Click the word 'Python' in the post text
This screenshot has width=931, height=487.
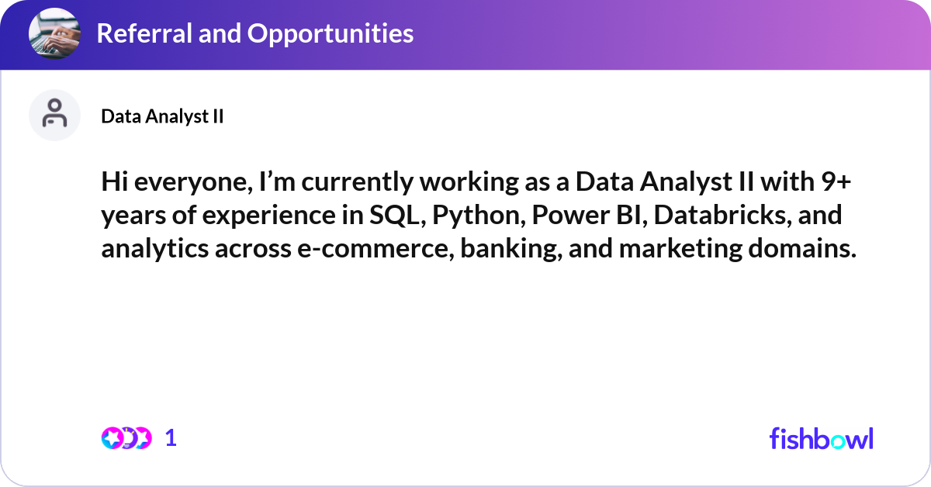[x=479, y=217]
